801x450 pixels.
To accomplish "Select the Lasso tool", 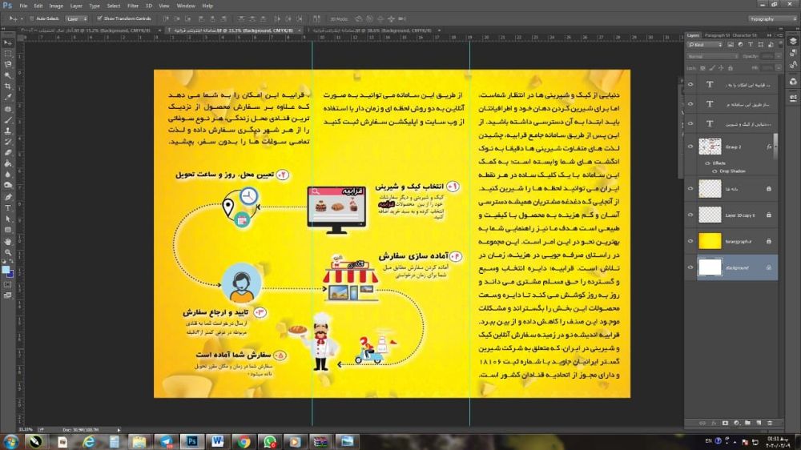I will pyautogui.click(x=8, y=64).
